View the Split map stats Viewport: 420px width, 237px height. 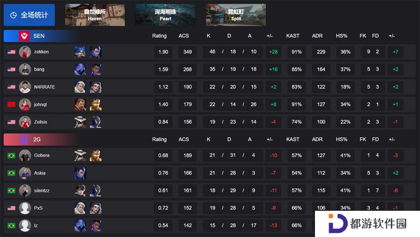click(236, 15)
